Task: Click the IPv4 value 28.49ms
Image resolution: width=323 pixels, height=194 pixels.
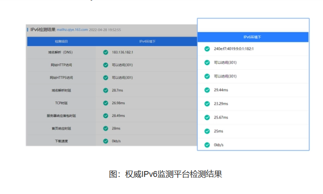Action: click(118, 116)
